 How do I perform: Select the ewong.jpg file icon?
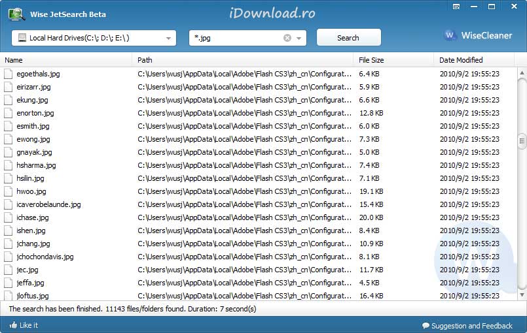coord(9,139)
